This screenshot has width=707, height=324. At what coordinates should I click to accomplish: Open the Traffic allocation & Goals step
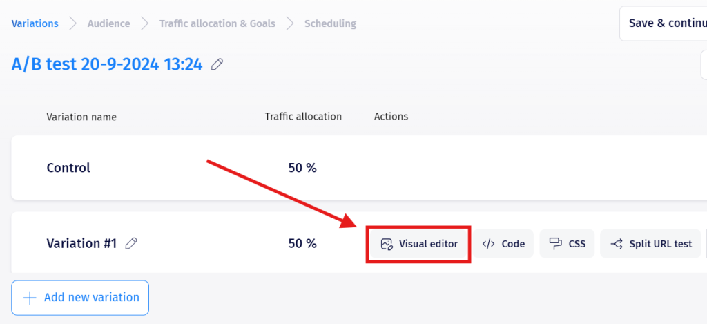click(x=217, y=23)
